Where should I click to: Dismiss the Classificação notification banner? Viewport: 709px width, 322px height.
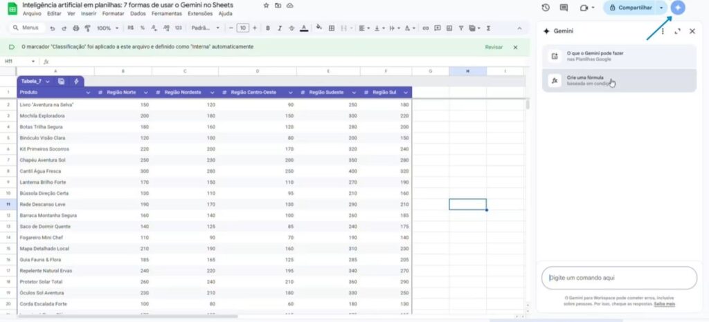pyautogui.click(x=515, y=47)
